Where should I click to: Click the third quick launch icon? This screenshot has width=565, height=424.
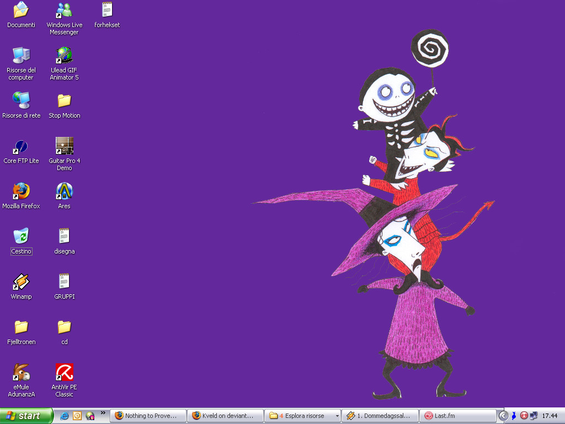tap(90, 416)
